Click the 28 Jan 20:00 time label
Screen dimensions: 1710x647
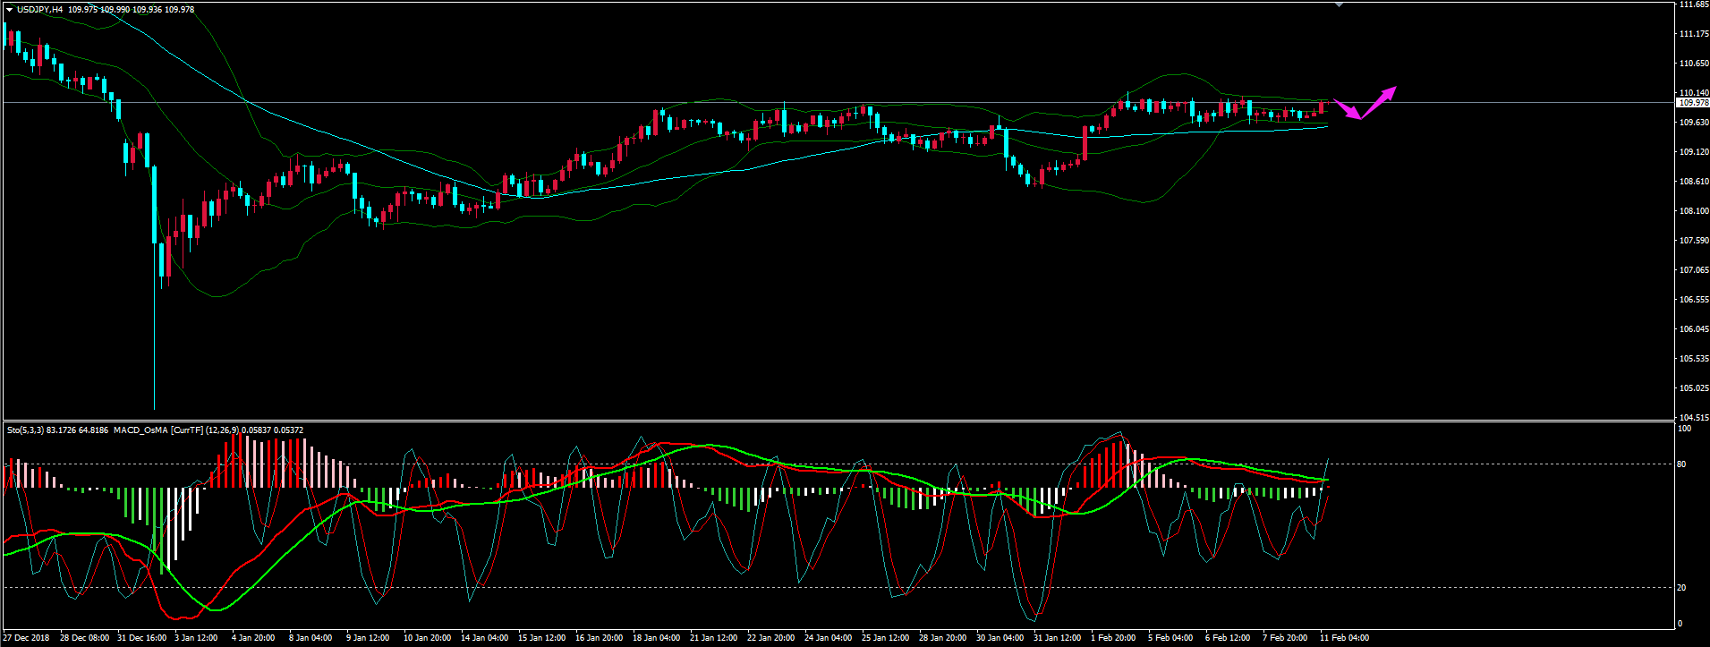(x=943, y=638)
